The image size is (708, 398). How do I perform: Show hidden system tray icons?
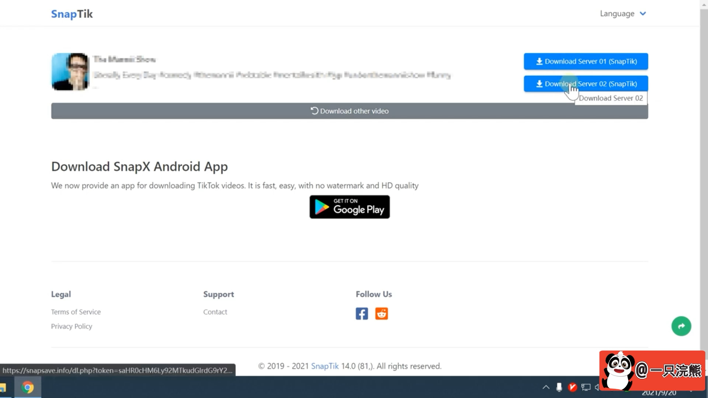click(546, 387)
